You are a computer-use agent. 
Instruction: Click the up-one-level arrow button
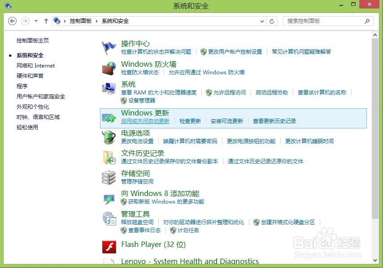coord(46,21)
